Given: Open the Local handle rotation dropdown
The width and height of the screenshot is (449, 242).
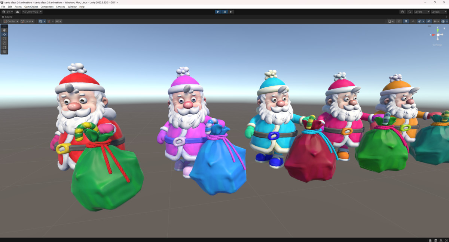Looking at the screenshot, I should [x=27, y=21].
